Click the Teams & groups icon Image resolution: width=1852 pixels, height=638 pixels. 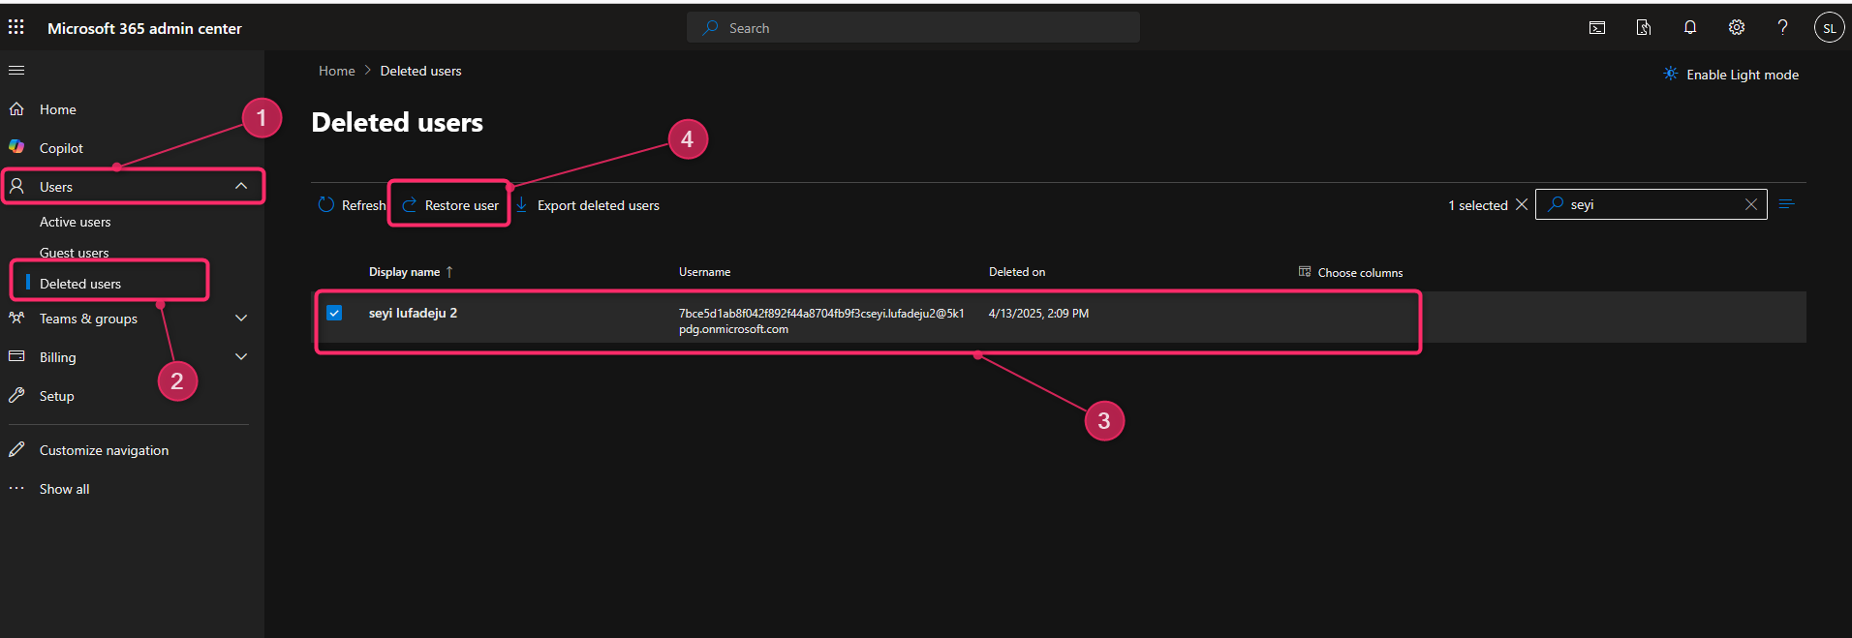coord(16,318)
